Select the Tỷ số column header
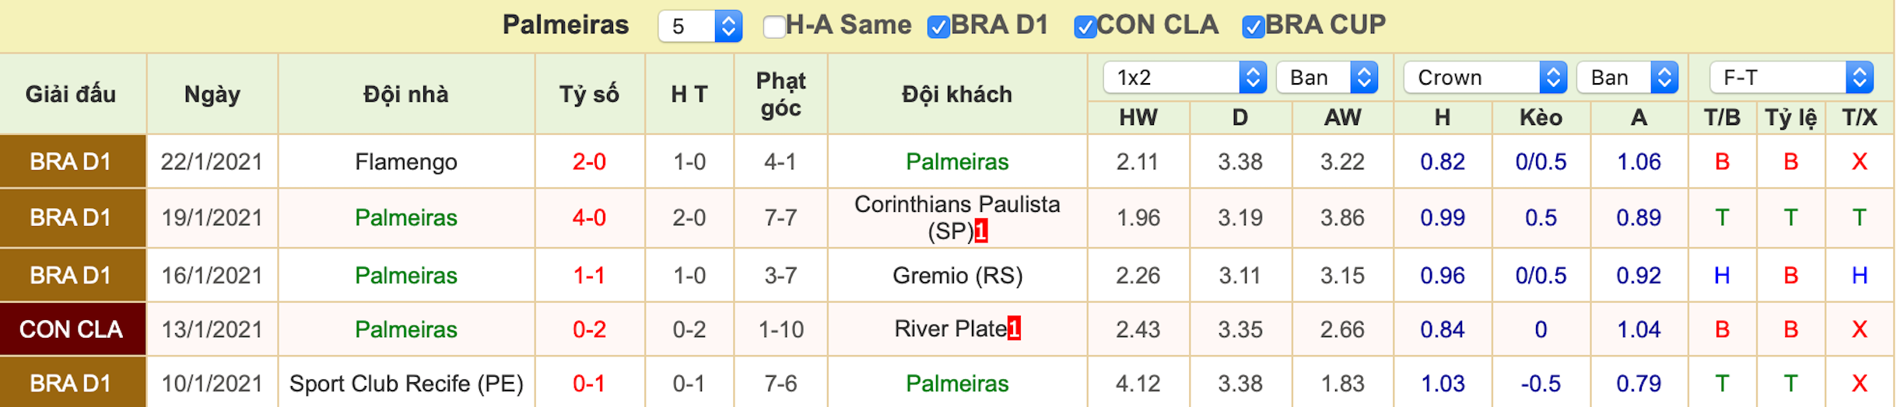The image size is (1897, 407). click(x=589, y=94)
